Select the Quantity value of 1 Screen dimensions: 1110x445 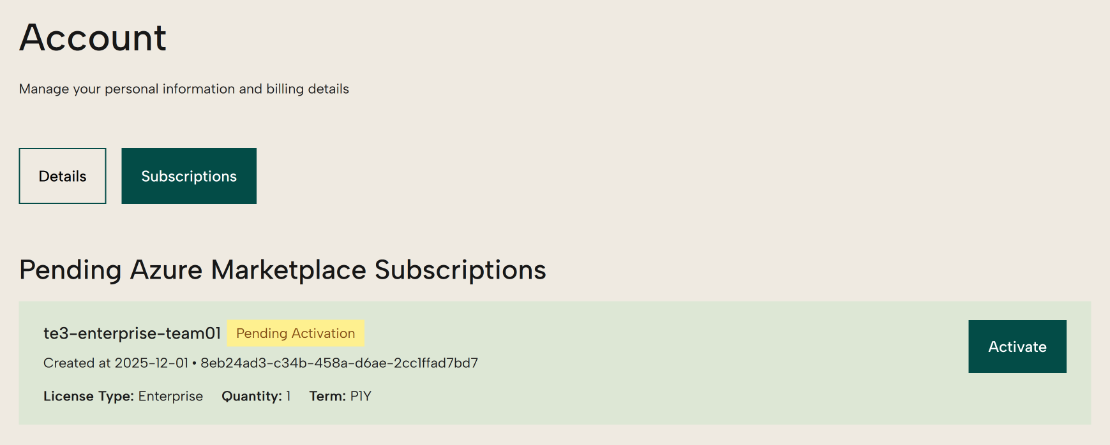click(289, 396)
